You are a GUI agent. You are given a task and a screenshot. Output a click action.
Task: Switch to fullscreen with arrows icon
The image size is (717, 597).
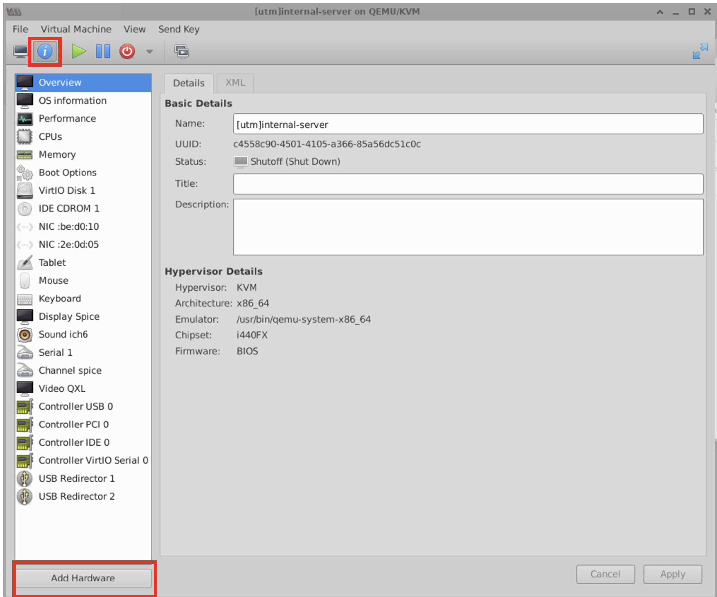tap(700, 51)
